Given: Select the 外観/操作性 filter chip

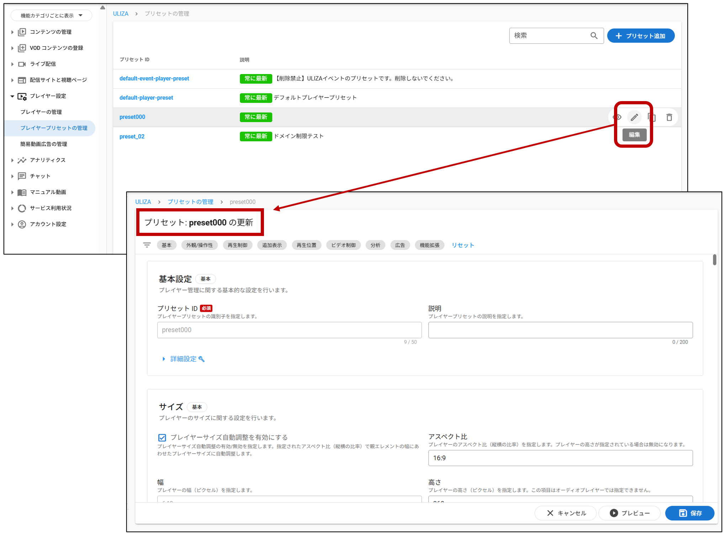Looking at the screenshot, I should tap(200, 245).
